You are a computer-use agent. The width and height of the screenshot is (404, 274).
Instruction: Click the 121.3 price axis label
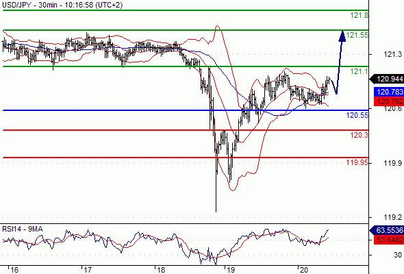[x=392, y=54]
